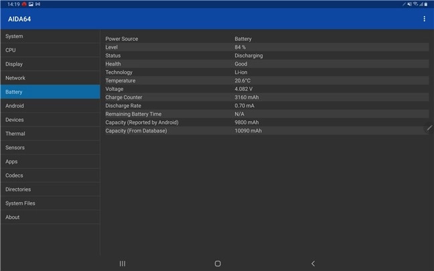This screenshot has width=434, height=271.
Task: Open the Devices section
Action: (50, 120)
